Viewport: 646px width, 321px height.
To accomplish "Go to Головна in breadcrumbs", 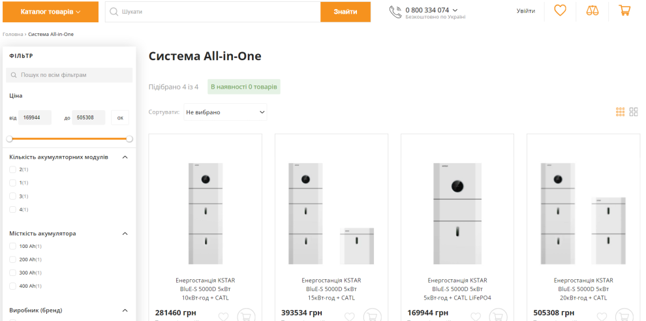I will 12,34.
